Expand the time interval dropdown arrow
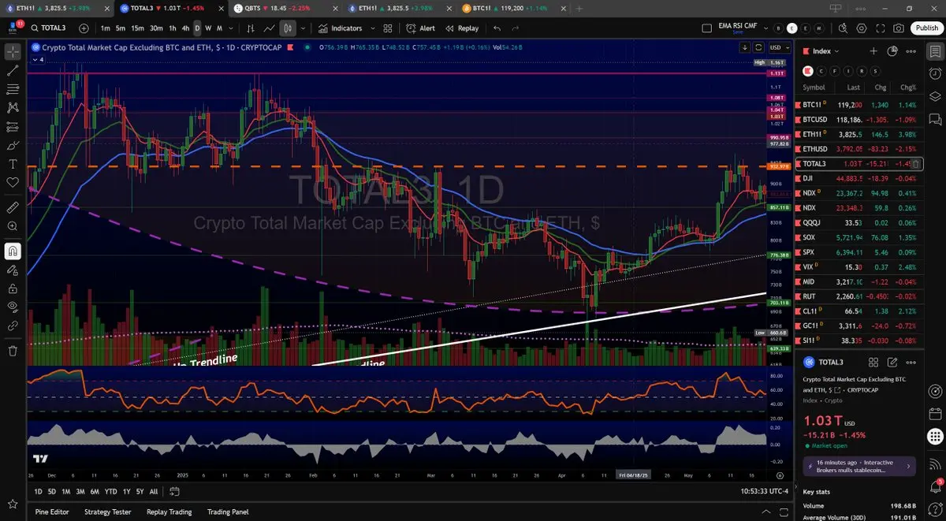946x521 pixels. point(229,28)
